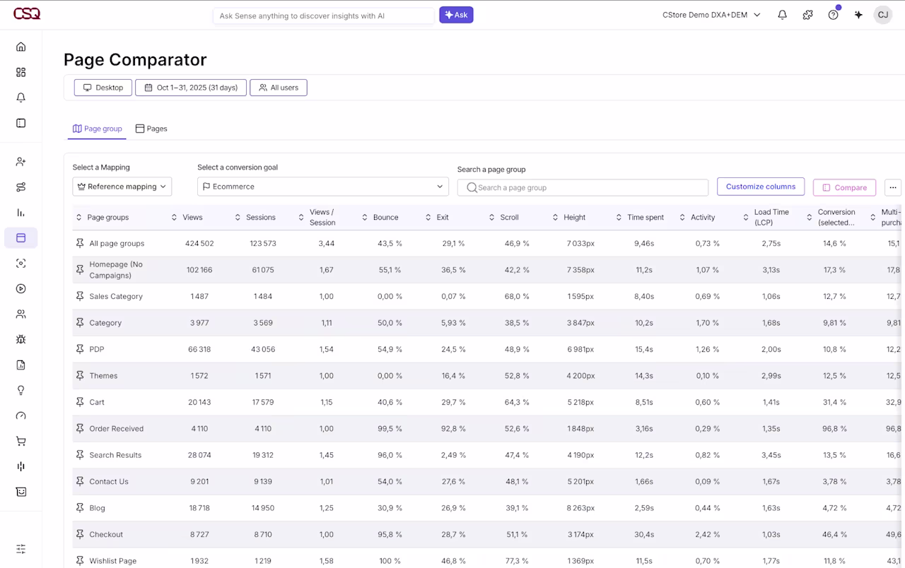This screenshot has width=905, height=568.
Task: Pin the Cart page group row
Action: point(80,402)
